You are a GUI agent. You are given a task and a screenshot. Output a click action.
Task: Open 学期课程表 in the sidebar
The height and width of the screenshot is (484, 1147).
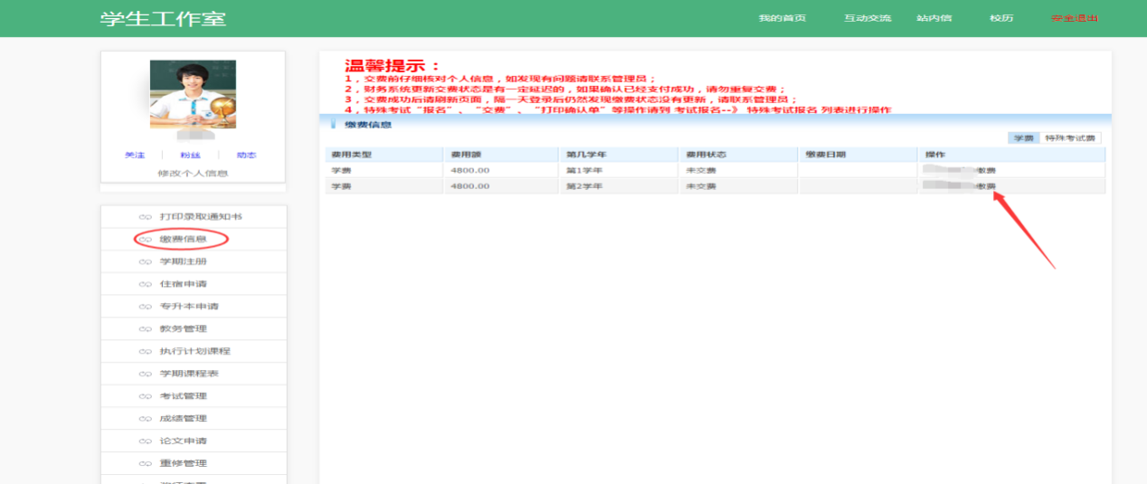click(189, 374)
